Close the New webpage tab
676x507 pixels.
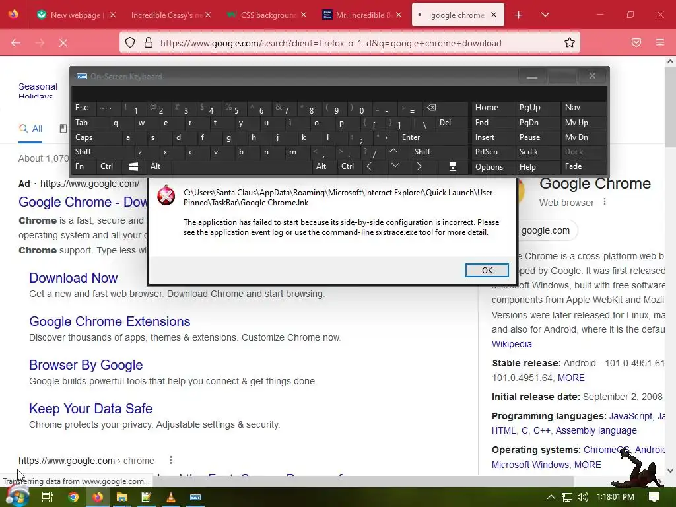coord(112,15)
